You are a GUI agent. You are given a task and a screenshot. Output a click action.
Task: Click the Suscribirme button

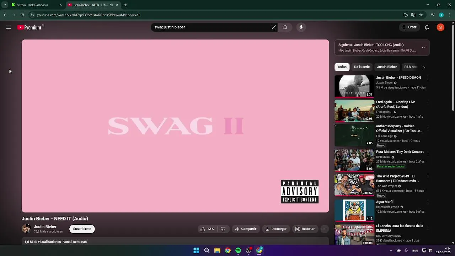tap(82, 229)
